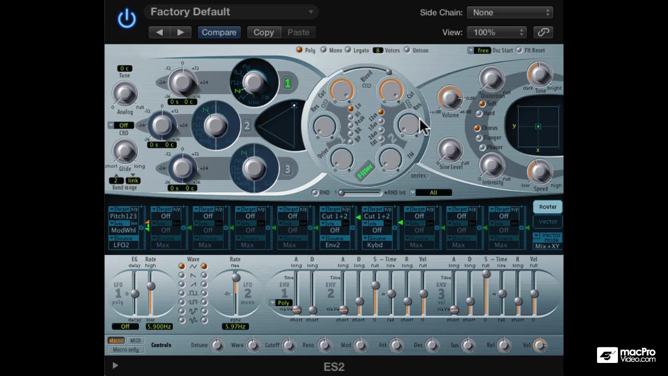Viewport: 668px width, 376px height.
Task: Click the Tune 0 c field
Action: [125, 68]
